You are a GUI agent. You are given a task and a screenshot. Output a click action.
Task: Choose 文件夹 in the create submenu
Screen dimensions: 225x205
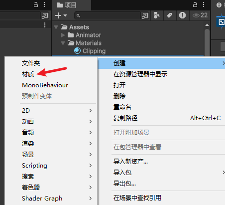(31, 63)
